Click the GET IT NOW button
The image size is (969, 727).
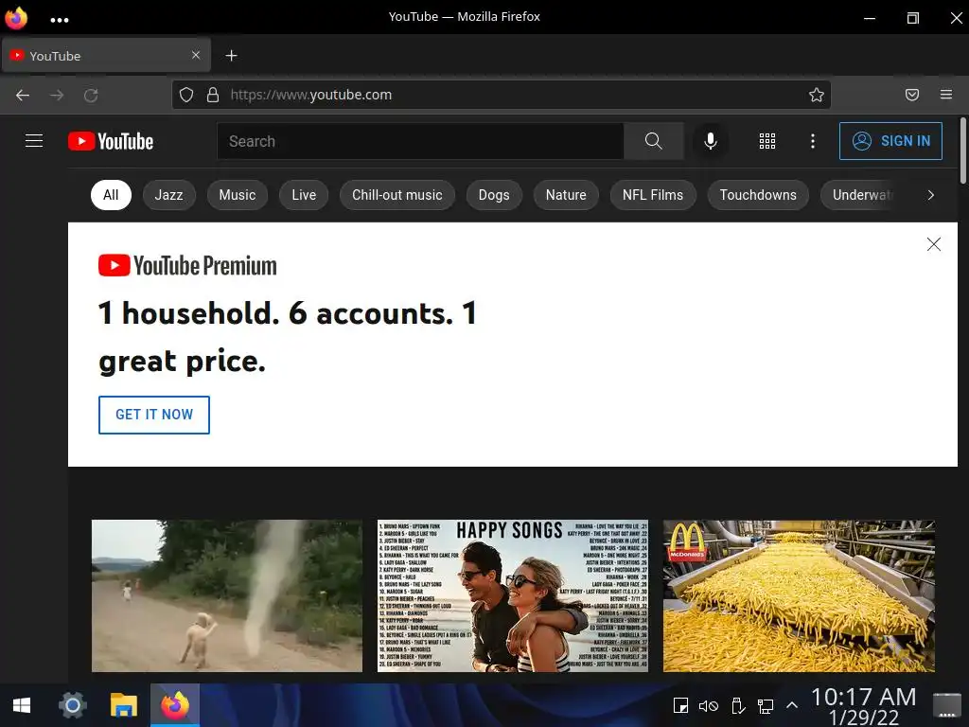pos(154,415)
